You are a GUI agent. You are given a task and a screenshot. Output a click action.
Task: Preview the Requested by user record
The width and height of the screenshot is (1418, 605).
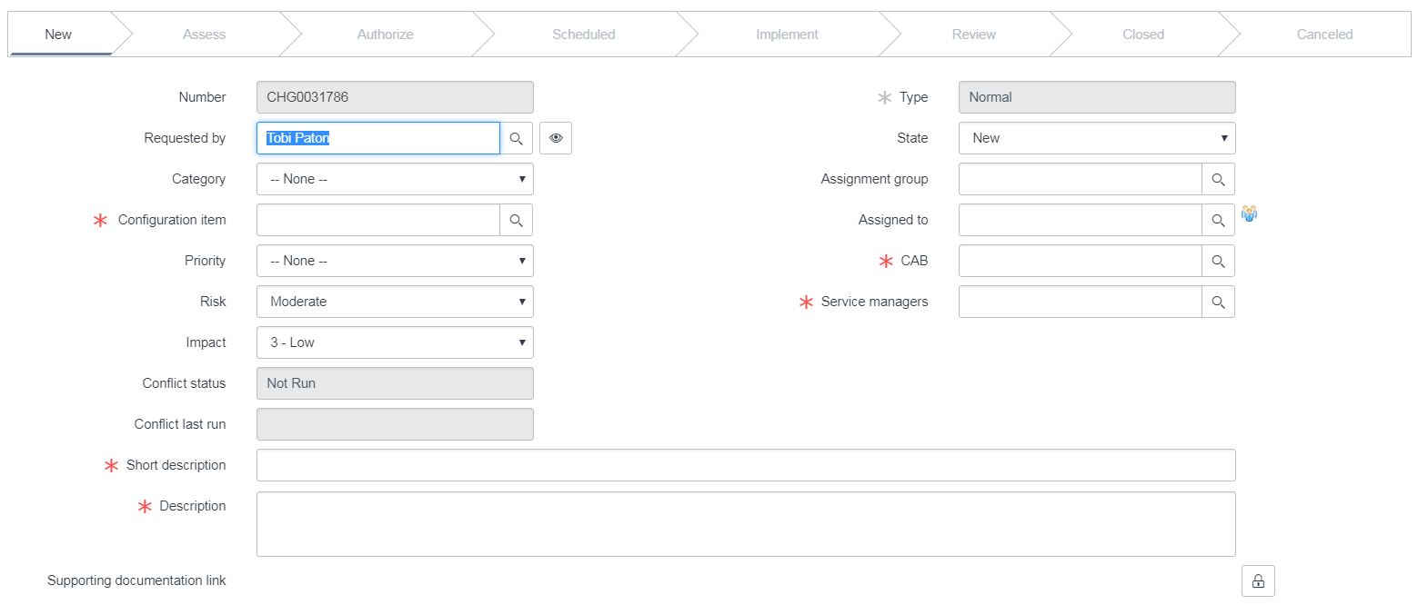pos(556,138)
